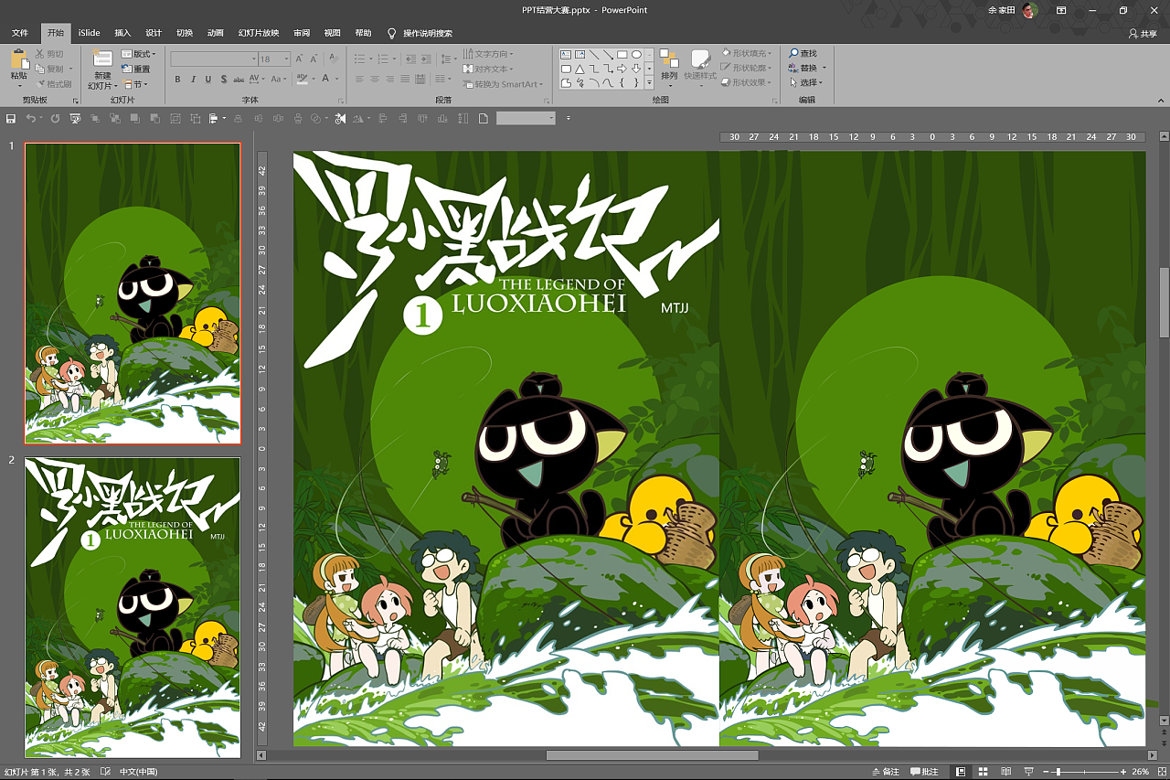Click the zoom in plus button
1170x780 pixels.
1123,772
